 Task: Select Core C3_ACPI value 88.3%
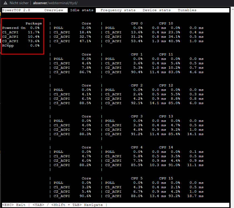[x=85, y=134]
